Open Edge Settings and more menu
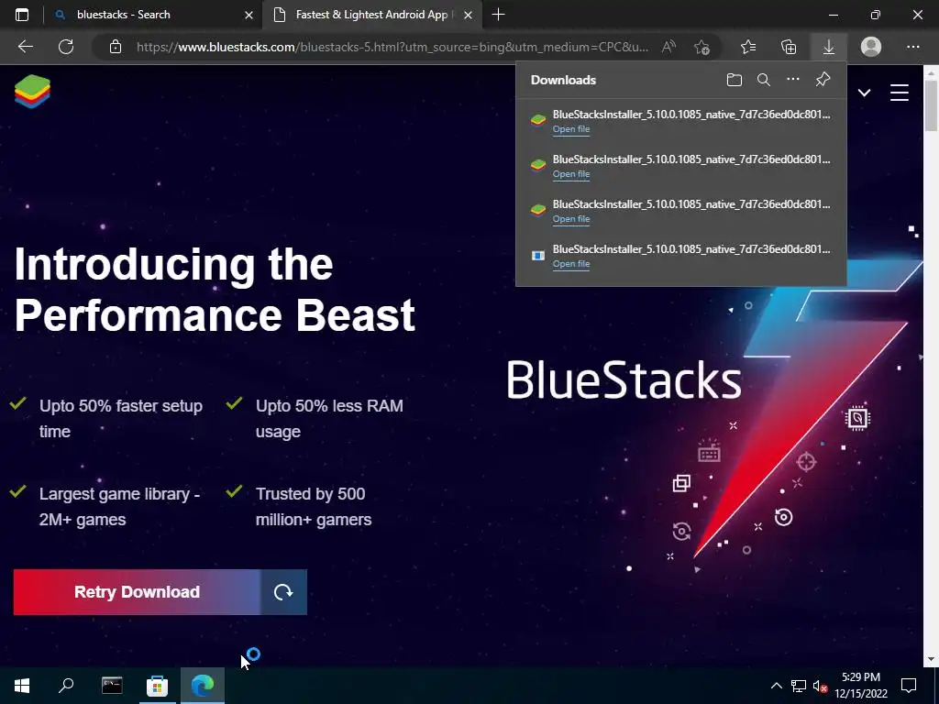Image resolution: width=939 pixels, height=704 pixels. (x=912, y=47)
